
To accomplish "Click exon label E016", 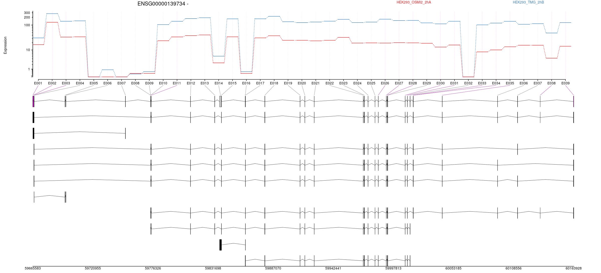I will pos(246,83).
